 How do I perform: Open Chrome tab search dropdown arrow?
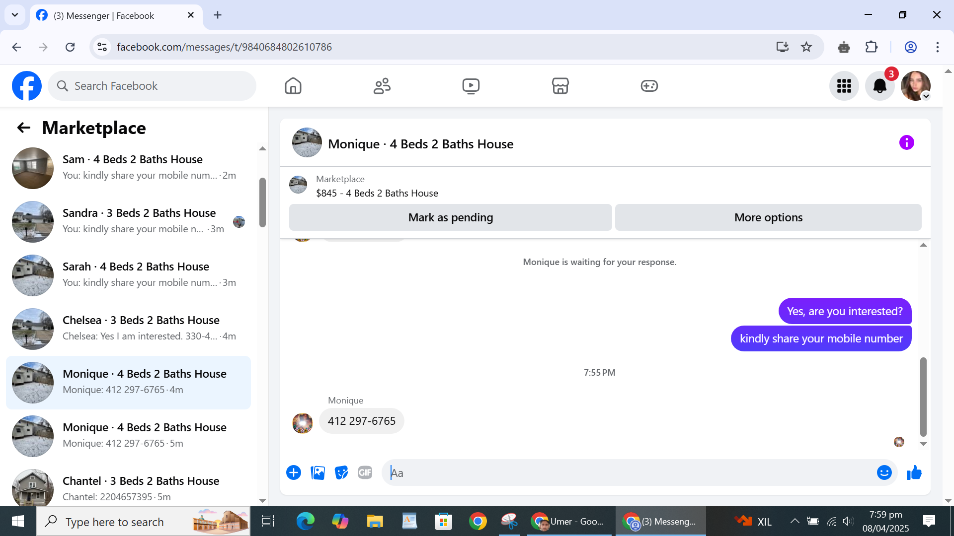pyautogui.click(x=15, y=15)
